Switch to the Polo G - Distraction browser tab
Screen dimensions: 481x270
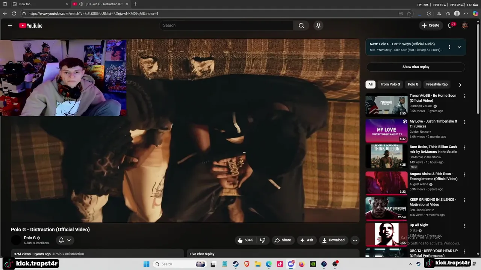[x=101, y=4]
